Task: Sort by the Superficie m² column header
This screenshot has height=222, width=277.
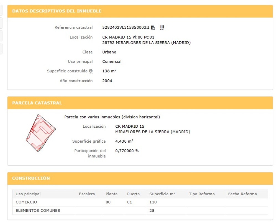Action: click(x=162, y=194)
